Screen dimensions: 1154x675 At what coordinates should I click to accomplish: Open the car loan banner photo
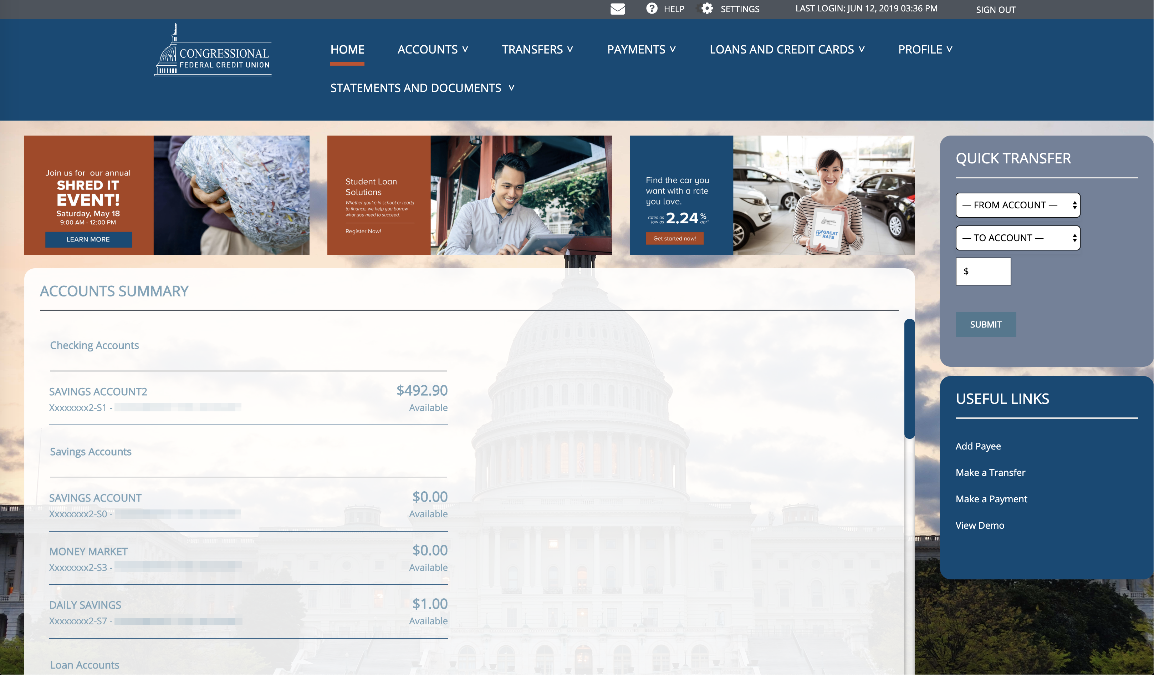click(824, 195)
